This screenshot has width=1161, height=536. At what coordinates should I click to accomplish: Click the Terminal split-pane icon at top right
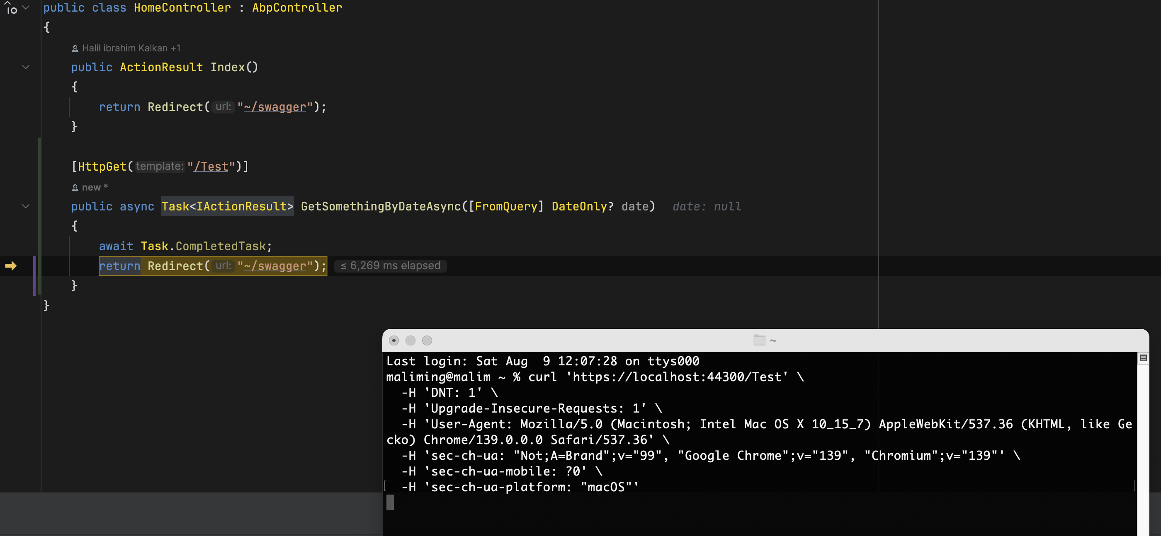[1144, 358]
